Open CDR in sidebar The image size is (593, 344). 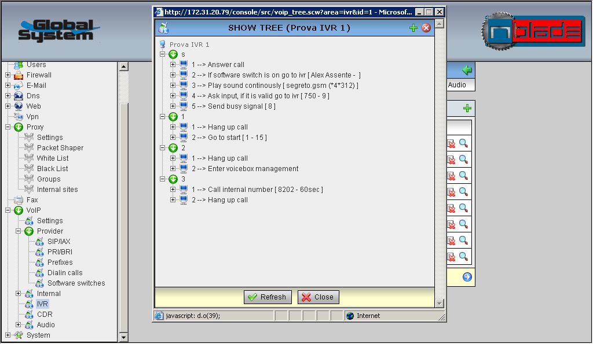tap(45, 314)
